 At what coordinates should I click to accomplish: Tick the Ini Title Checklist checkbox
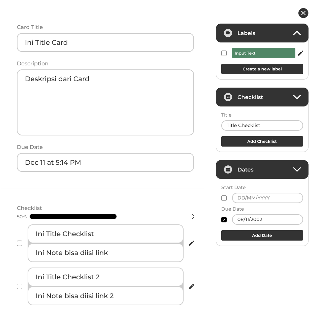coord(20,243)
